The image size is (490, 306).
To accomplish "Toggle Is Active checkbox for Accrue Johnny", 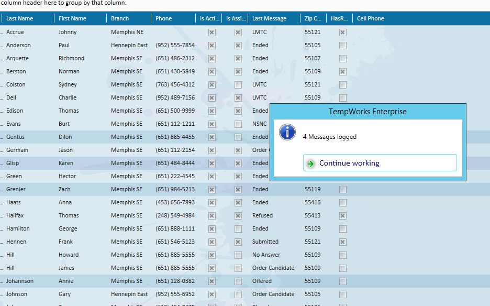I will click(x=212, y=32).
